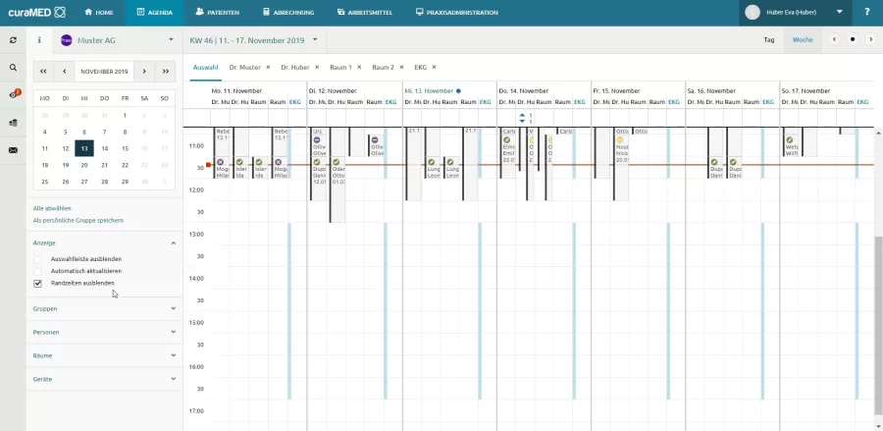Open the Huber Eva user menu dropdown
This screenshot has height=431, width=883.
coord(839,12)
